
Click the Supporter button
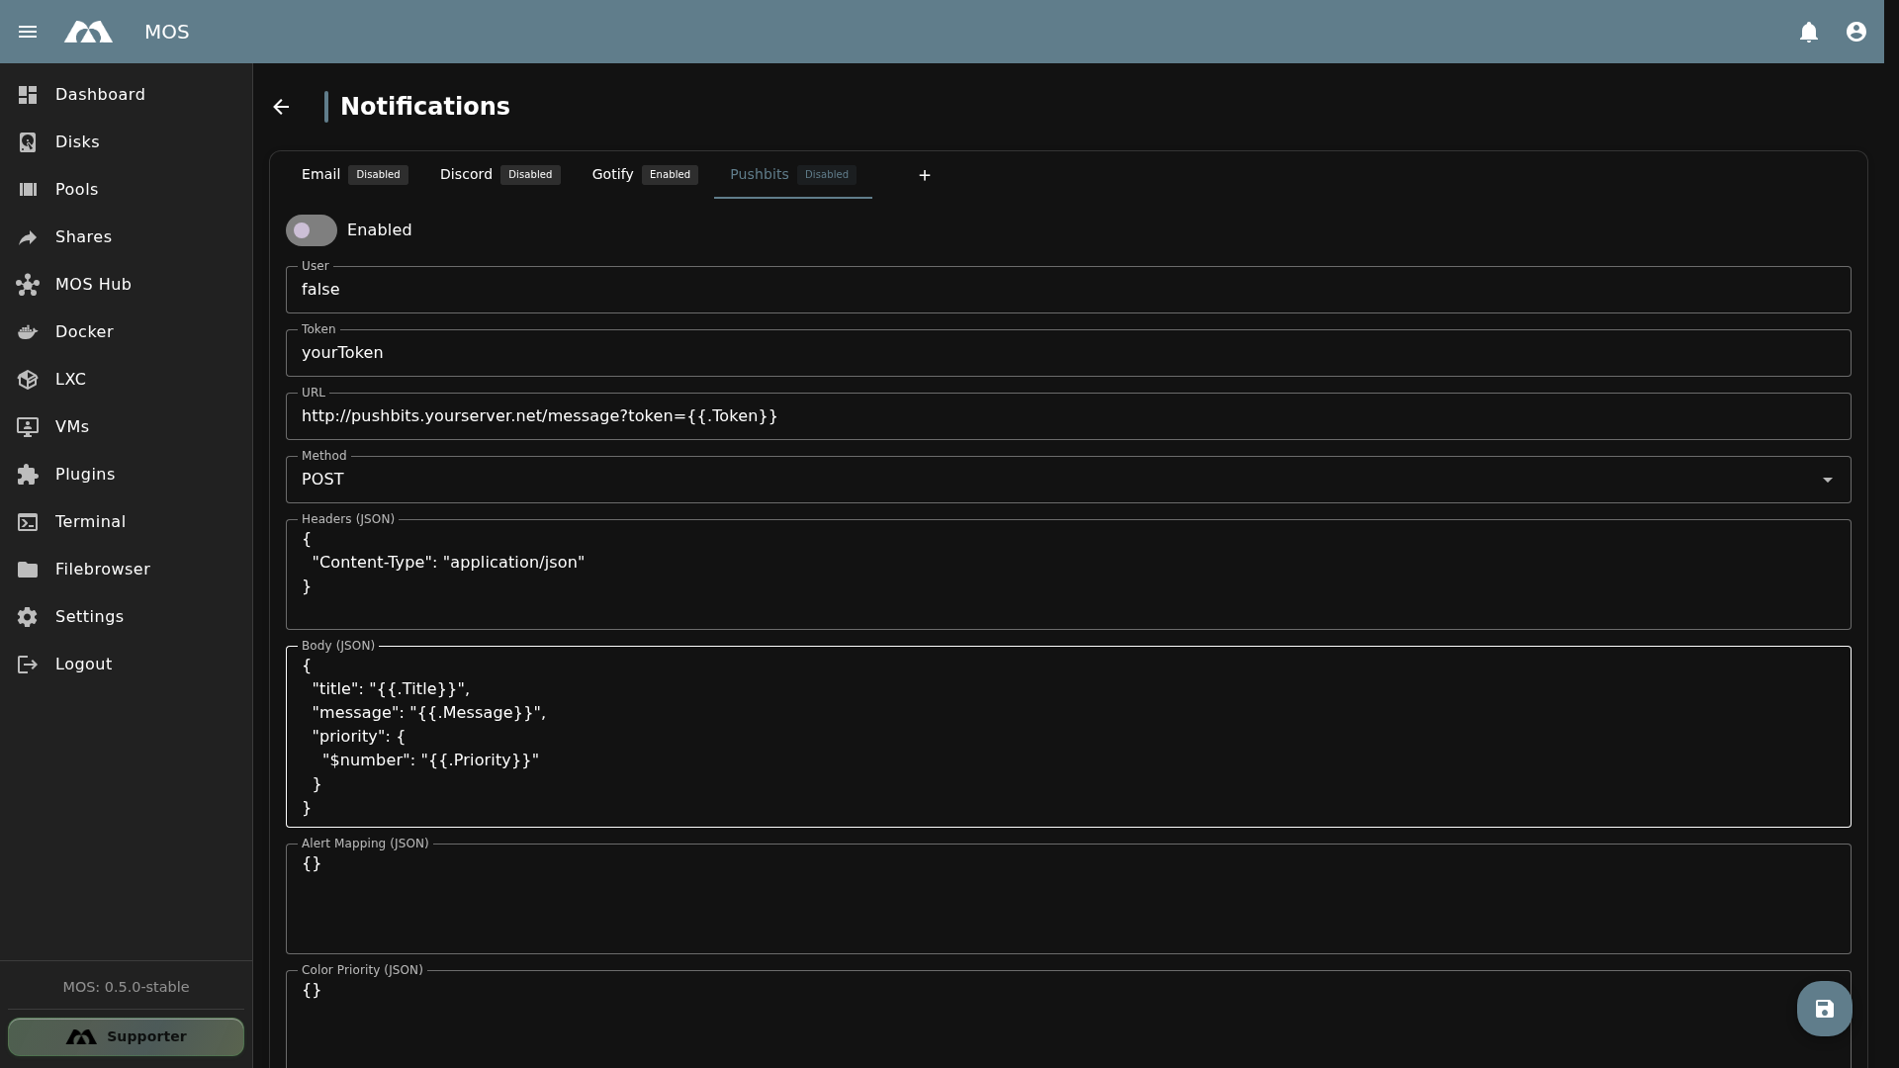coord(126,1036)
